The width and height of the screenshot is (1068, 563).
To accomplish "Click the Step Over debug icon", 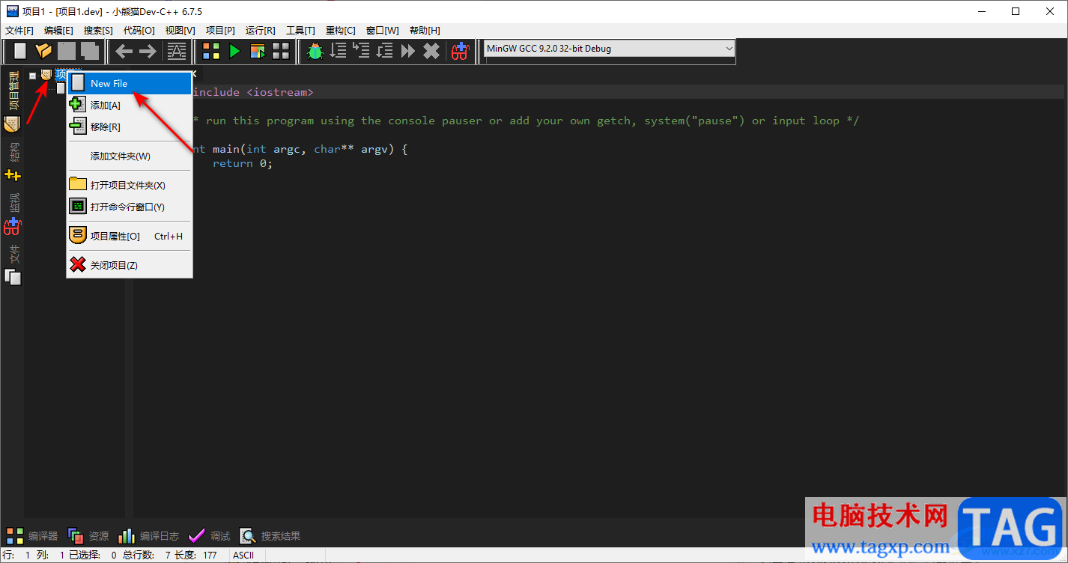I will tap(339, 51).
